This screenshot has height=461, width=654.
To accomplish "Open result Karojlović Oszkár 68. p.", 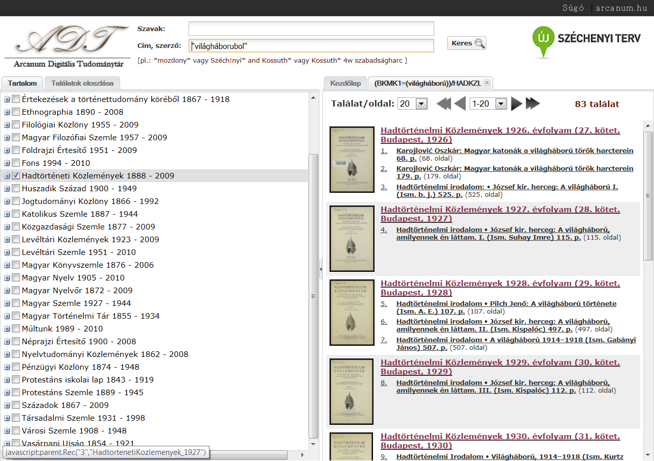I will coord(515,155).
